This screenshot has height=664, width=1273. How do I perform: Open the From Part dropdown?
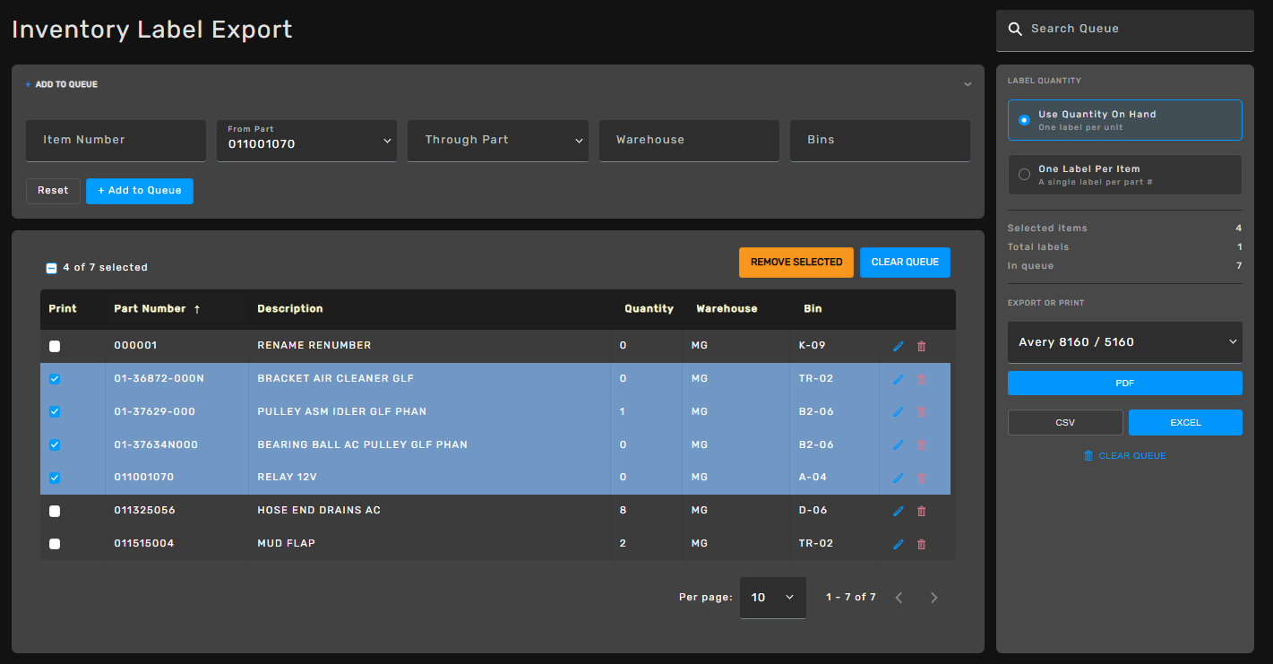(307, 141)
